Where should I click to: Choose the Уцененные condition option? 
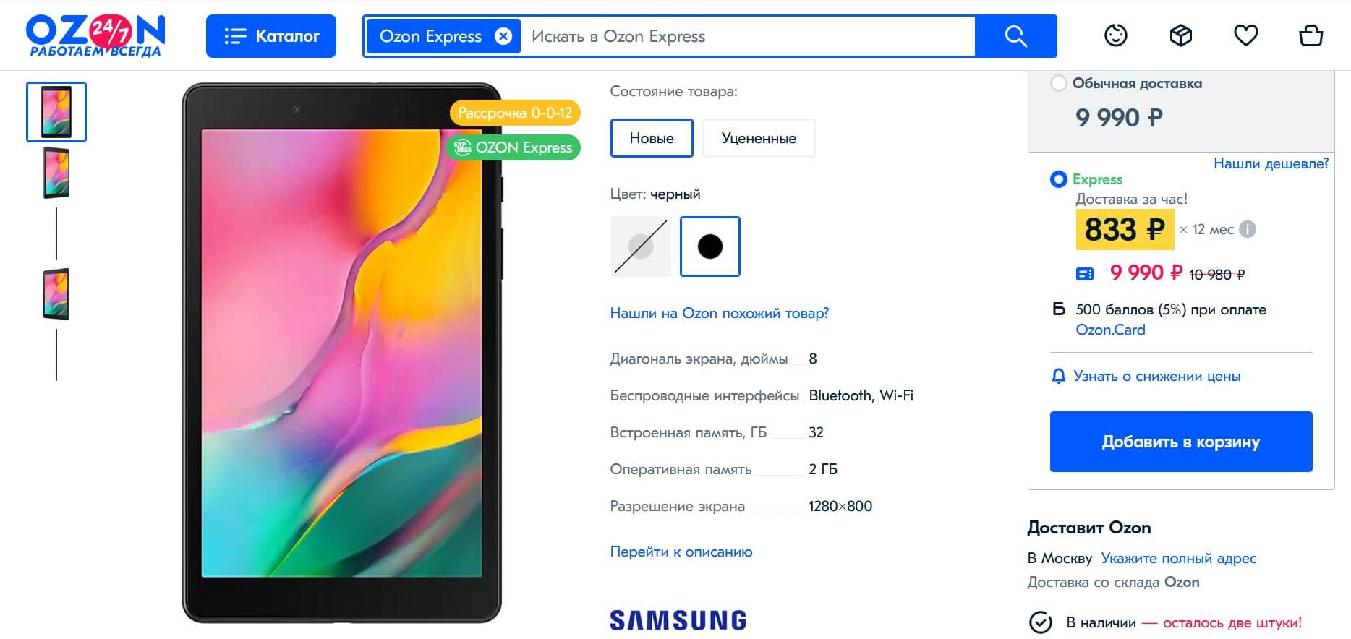tap(759, 138)
